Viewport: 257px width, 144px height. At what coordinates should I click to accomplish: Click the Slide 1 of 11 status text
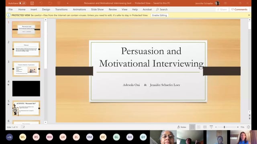(12, 127)
